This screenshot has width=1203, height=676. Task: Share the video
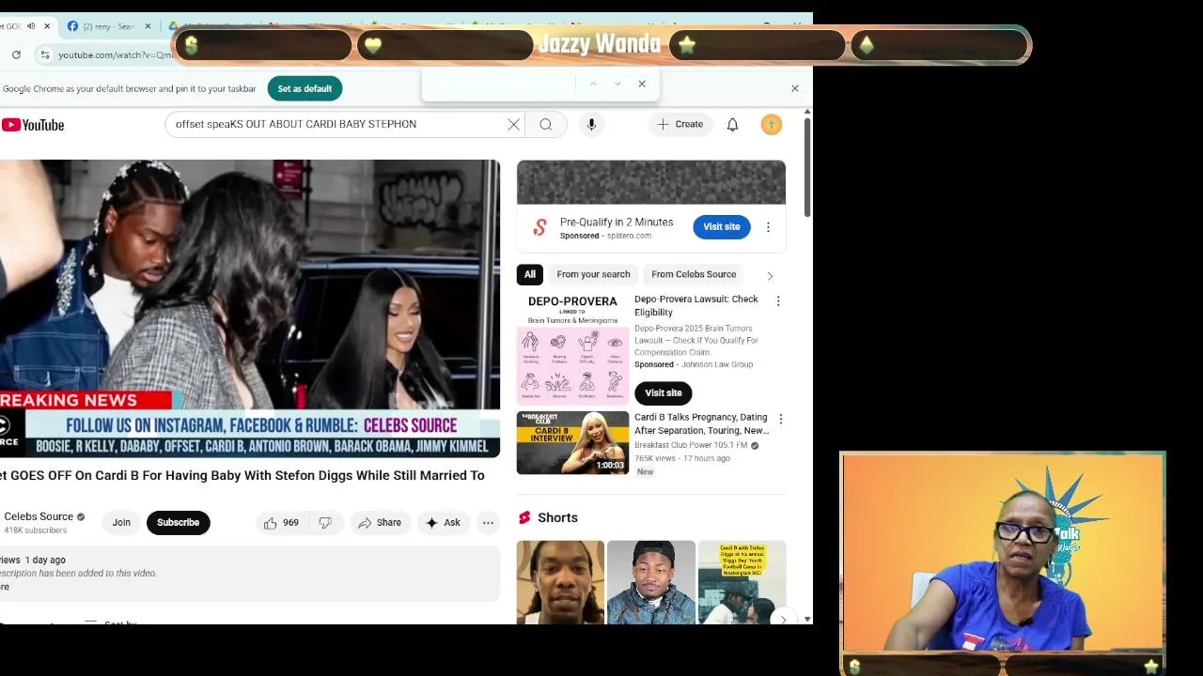(x=380, y=522)
